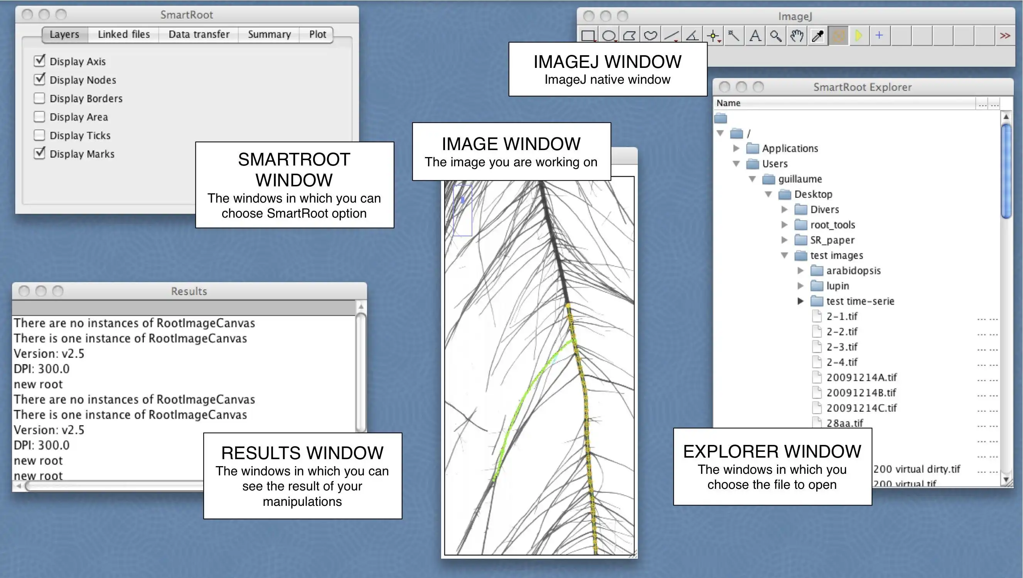
Task: Select the Hand scrolling tool
Action: point(797,36)
